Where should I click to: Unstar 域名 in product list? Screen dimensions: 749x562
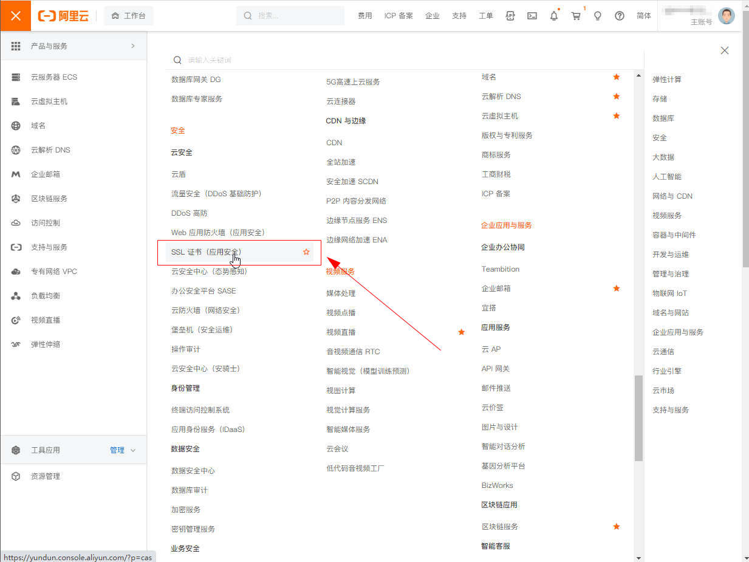pyautogui.click(x=617, y=77)
